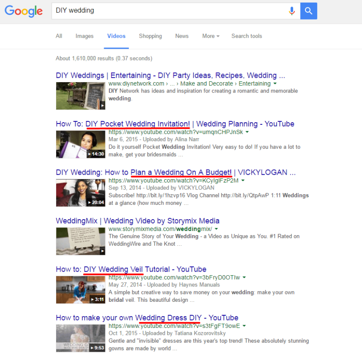
Task: Expand dropdown arrow after storymixmedia.com URL
Action: coord(217,229)
